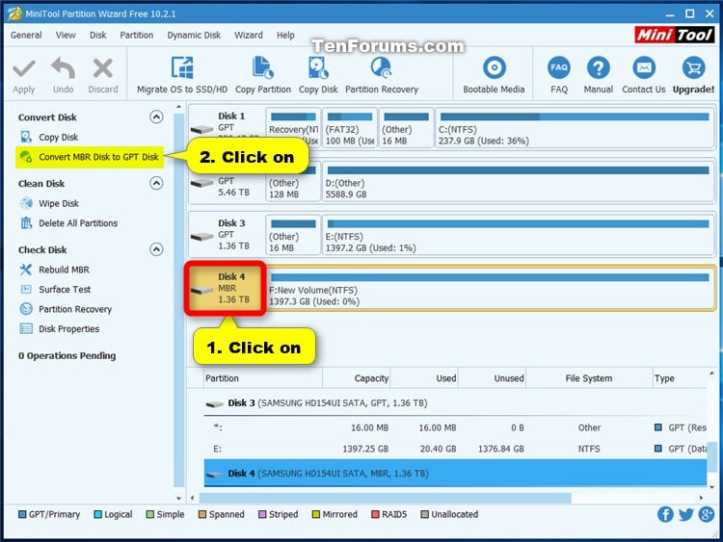Click the partition list horizontal scrollbar

click(385, 498)
